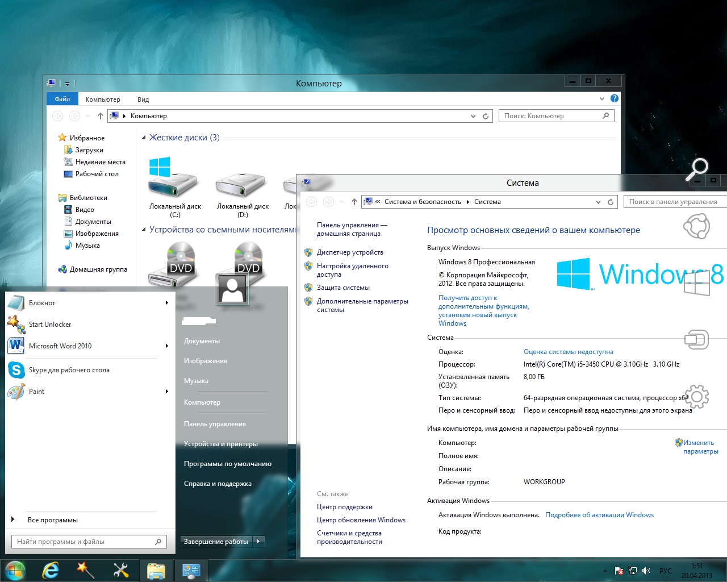Open Подробнее об активации Windows link

click(x=599, y=515)
